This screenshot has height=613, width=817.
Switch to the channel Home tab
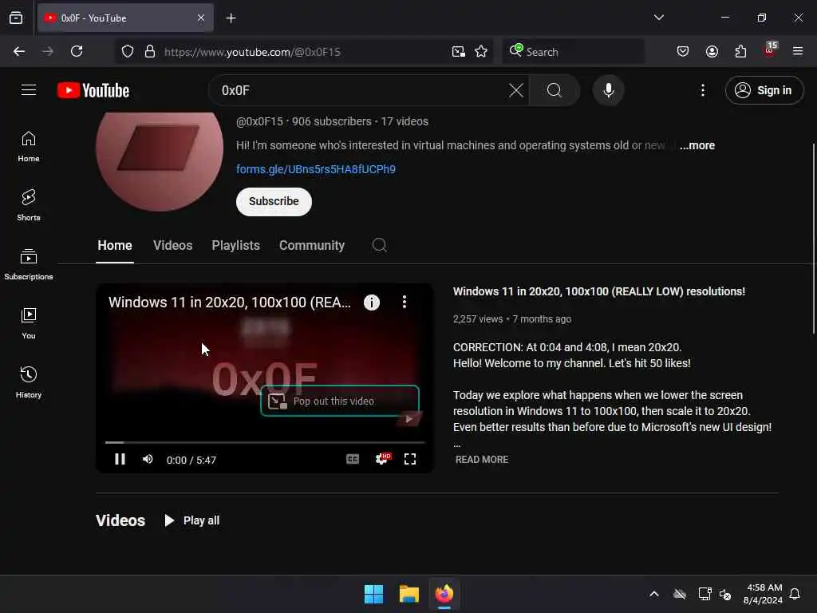click(115, 246)
